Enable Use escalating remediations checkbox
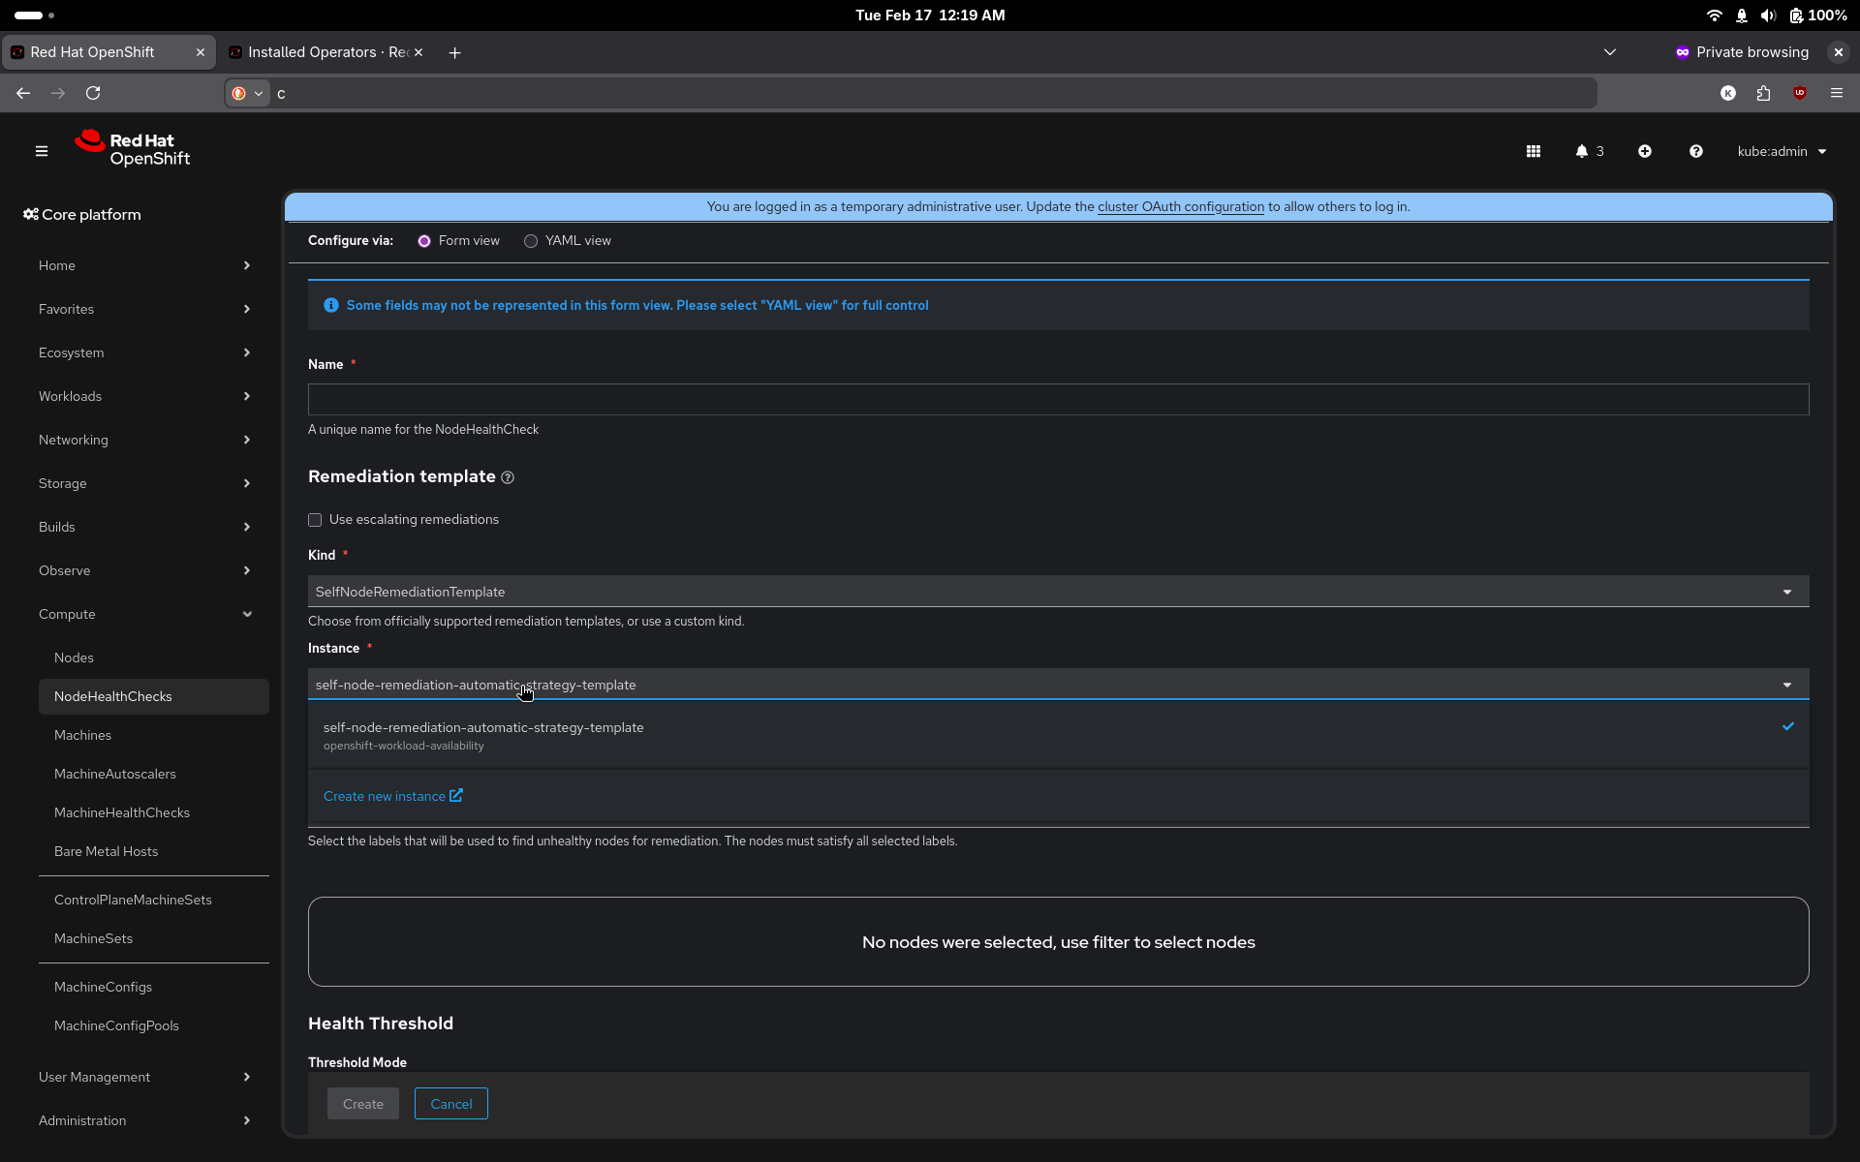The height and width of the screenshot is (1162, 1860). coord(315,520)
